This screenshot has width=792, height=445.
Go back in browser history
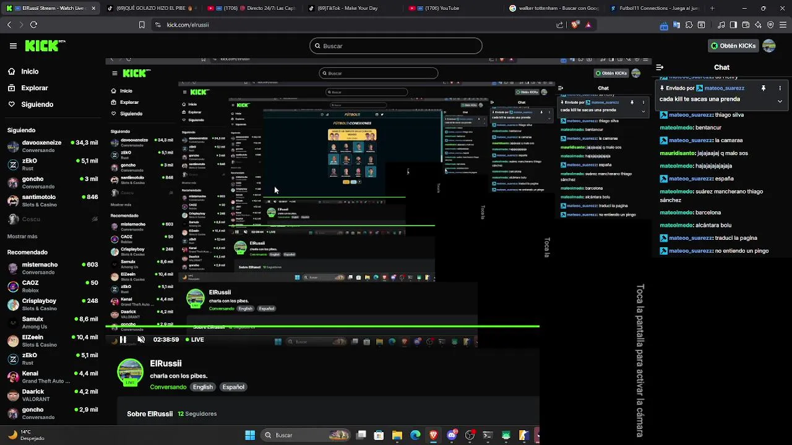(9, 25)
